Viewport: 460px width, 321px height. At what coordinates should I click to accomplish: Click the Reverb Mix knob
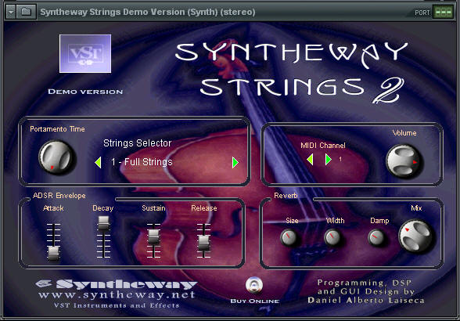pos(415,236)
